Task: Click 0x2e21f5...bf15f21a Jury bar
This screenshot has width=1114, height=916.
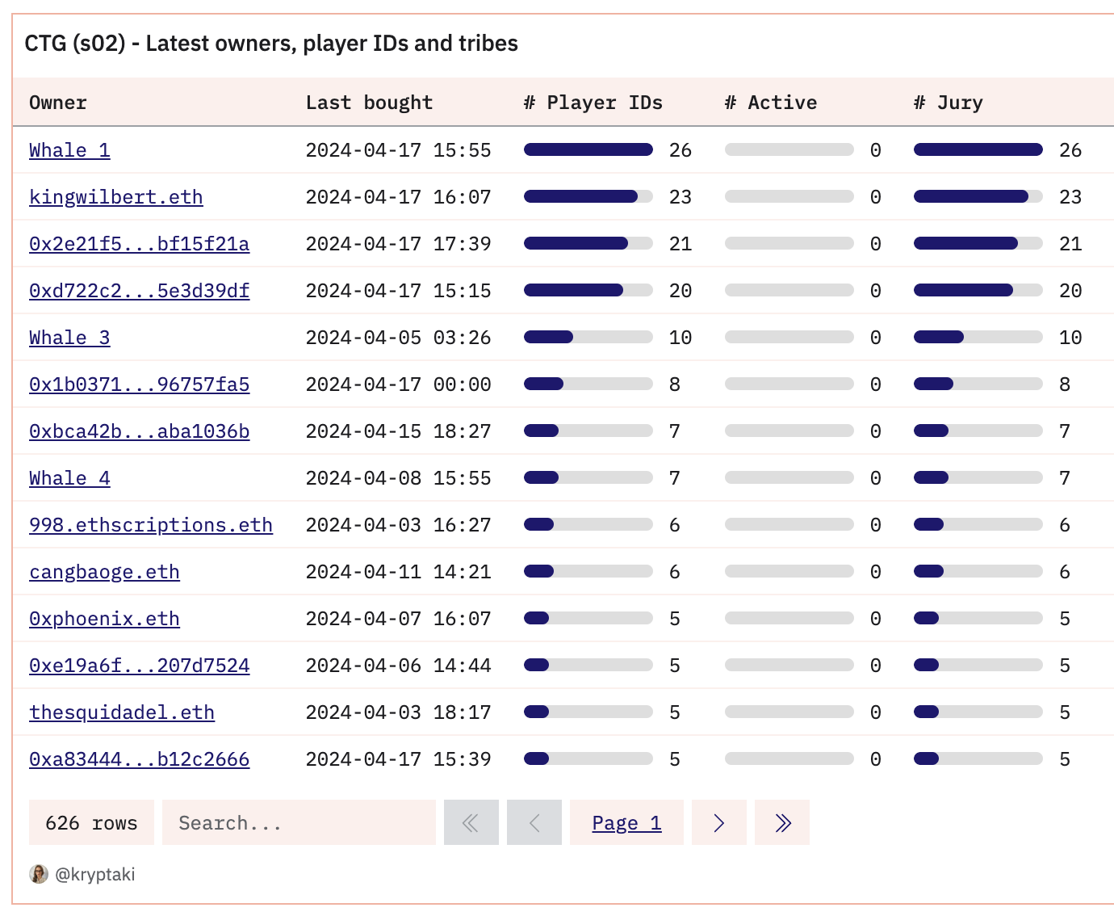Action: pos(978,243)
